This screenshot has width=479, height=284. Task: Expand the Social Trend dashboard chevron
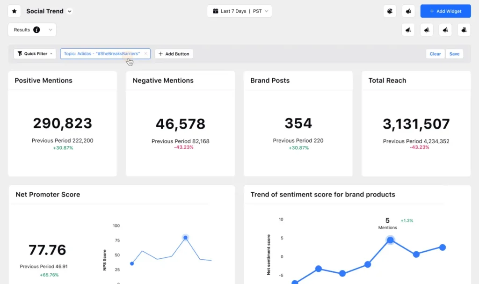tap(70, 11)
